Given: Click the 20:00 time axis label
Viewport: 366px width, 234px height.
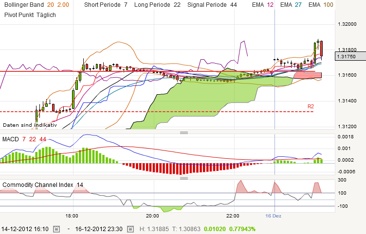Looking at the screenshot, I should point(152,216).
